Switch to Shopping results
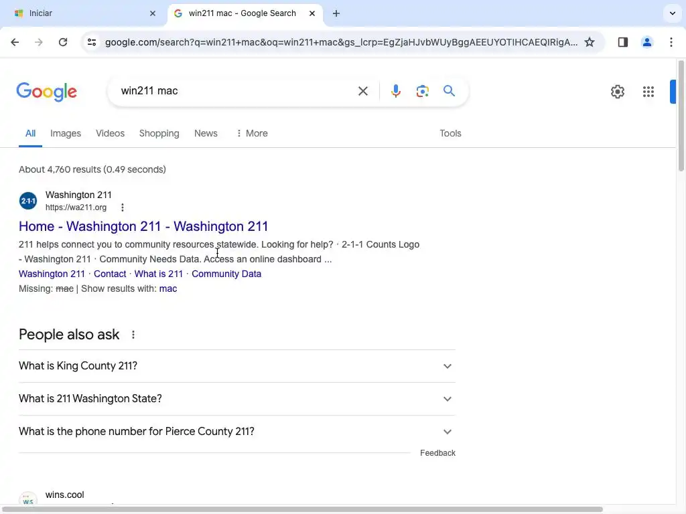Image resolution: width=686 pixels, height=514 pixels. coord(159,133)
